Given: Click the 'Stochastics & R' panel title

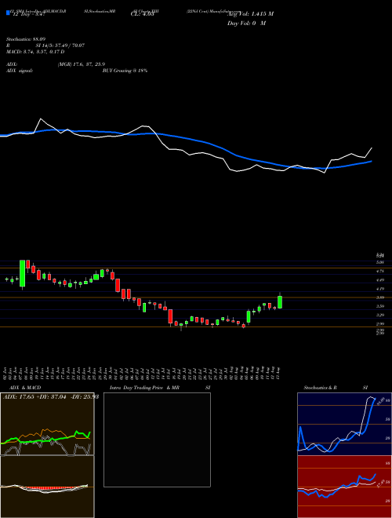Looking at the screenshot, I should [x=321, y=388].
